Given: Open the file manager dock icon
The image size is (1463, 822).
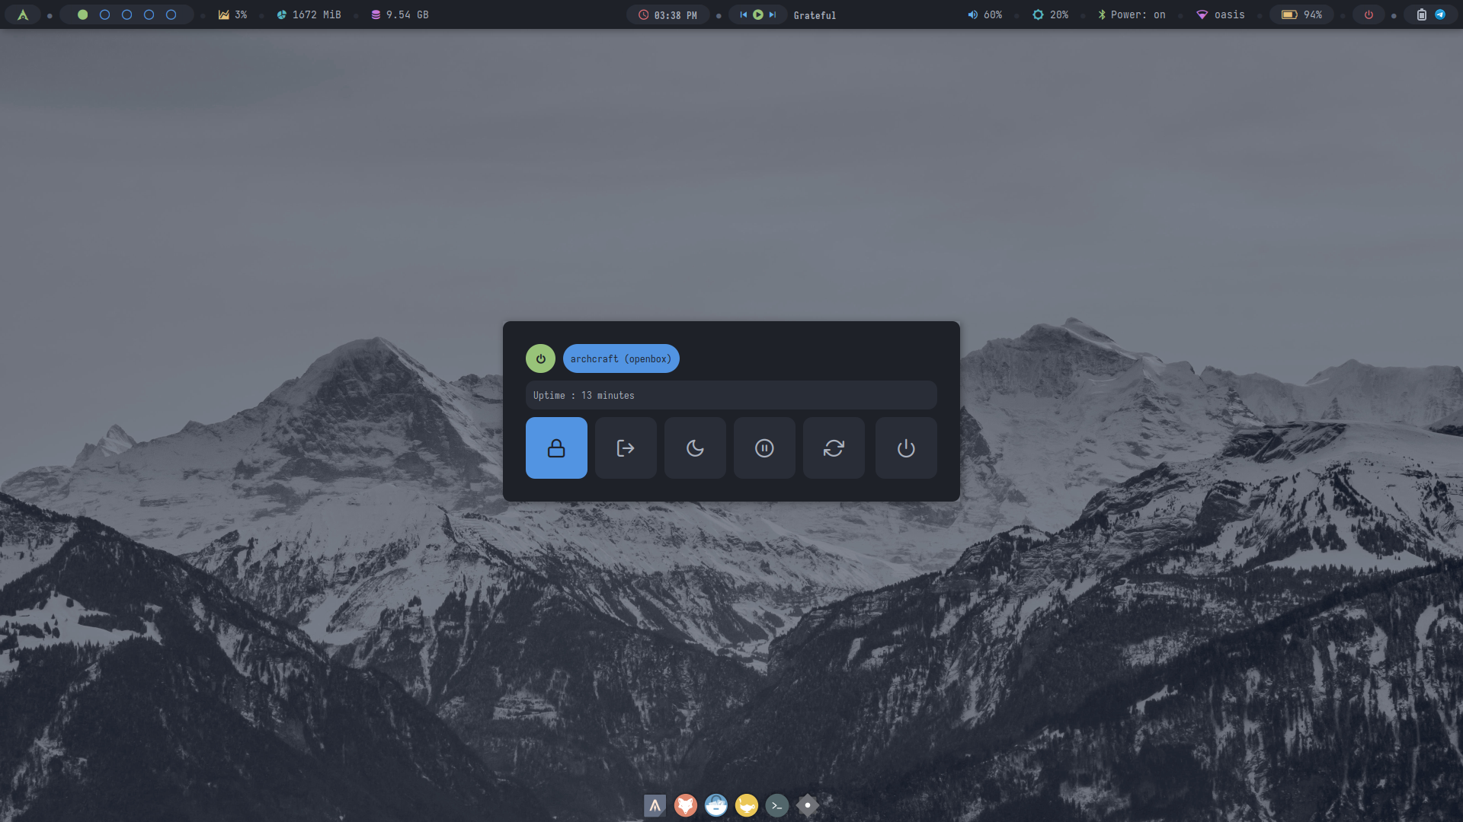Looking at the screenshot, I should tap(716, 805).
